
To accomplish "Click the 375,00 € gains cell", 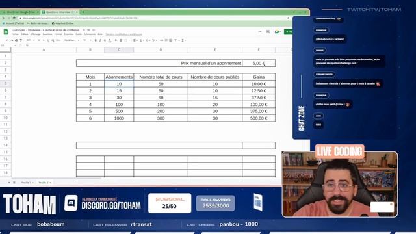I will tap(259, 111).
